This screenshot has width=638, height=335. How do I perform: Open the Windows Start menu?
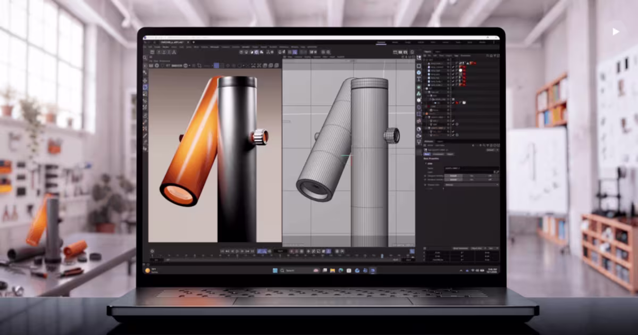[275, 271]
